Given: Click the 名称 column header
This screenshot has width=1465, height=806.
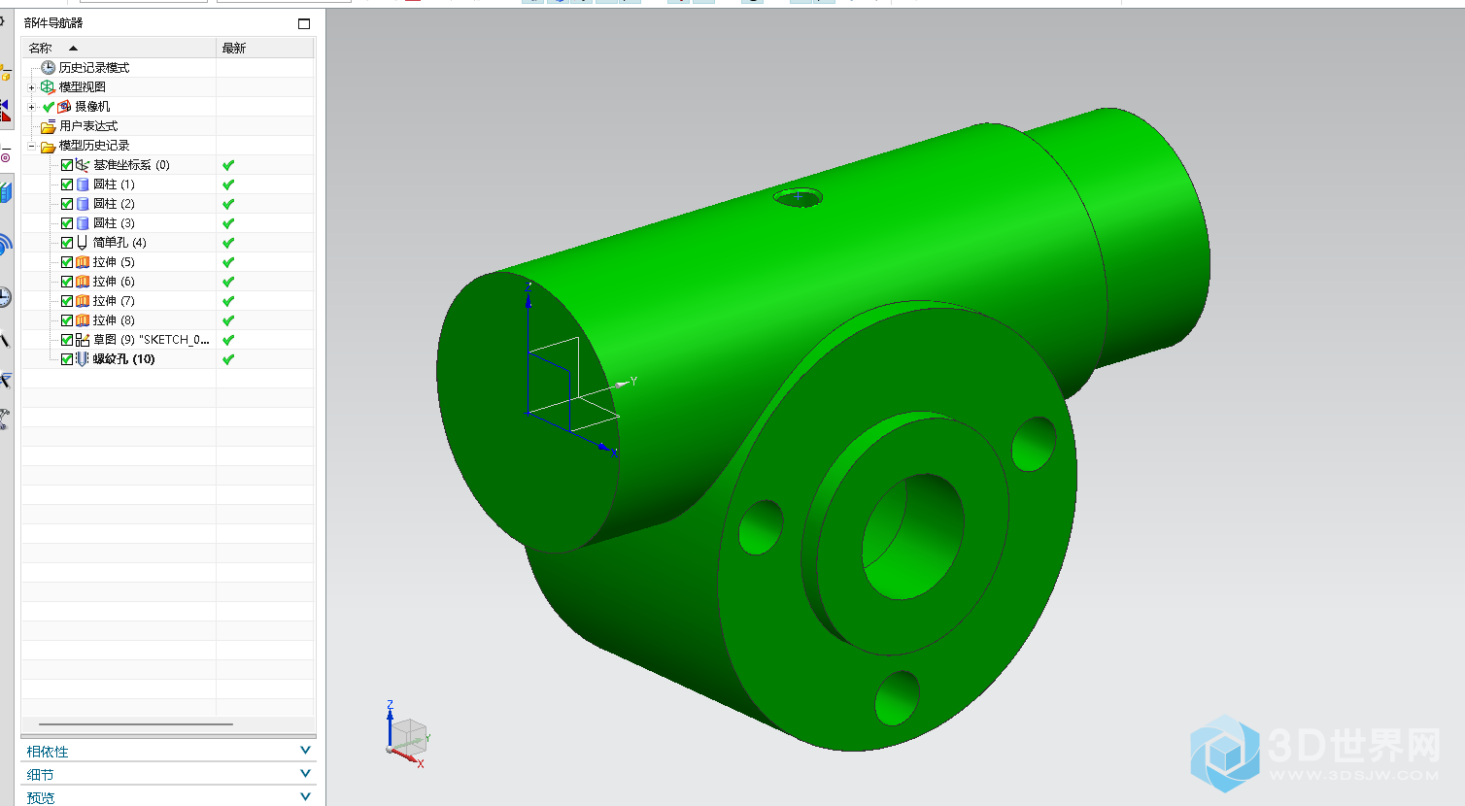Looking at the screenshot, I should click(x=119, y=48).
